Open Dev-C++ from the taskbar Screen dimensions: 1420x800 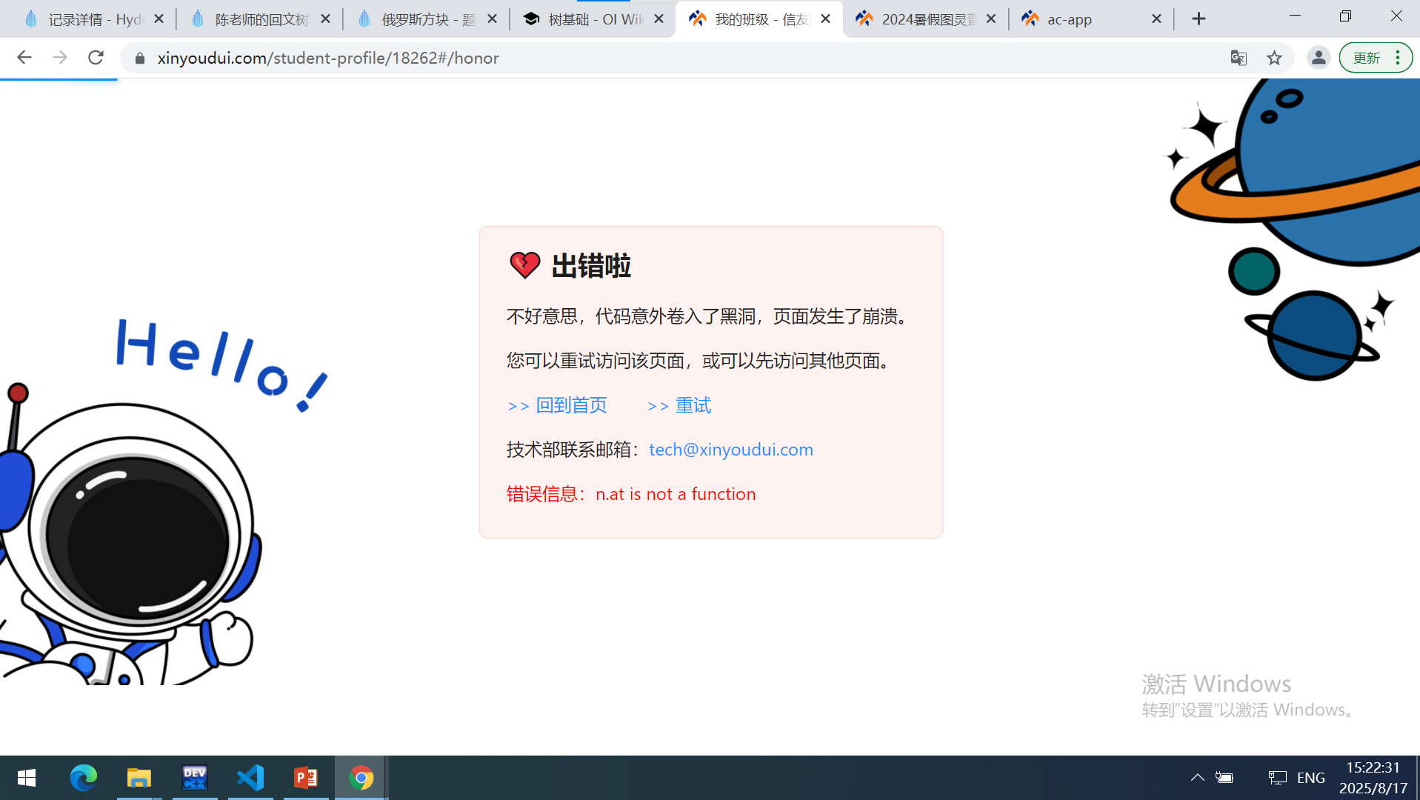[x=194, y=778]
